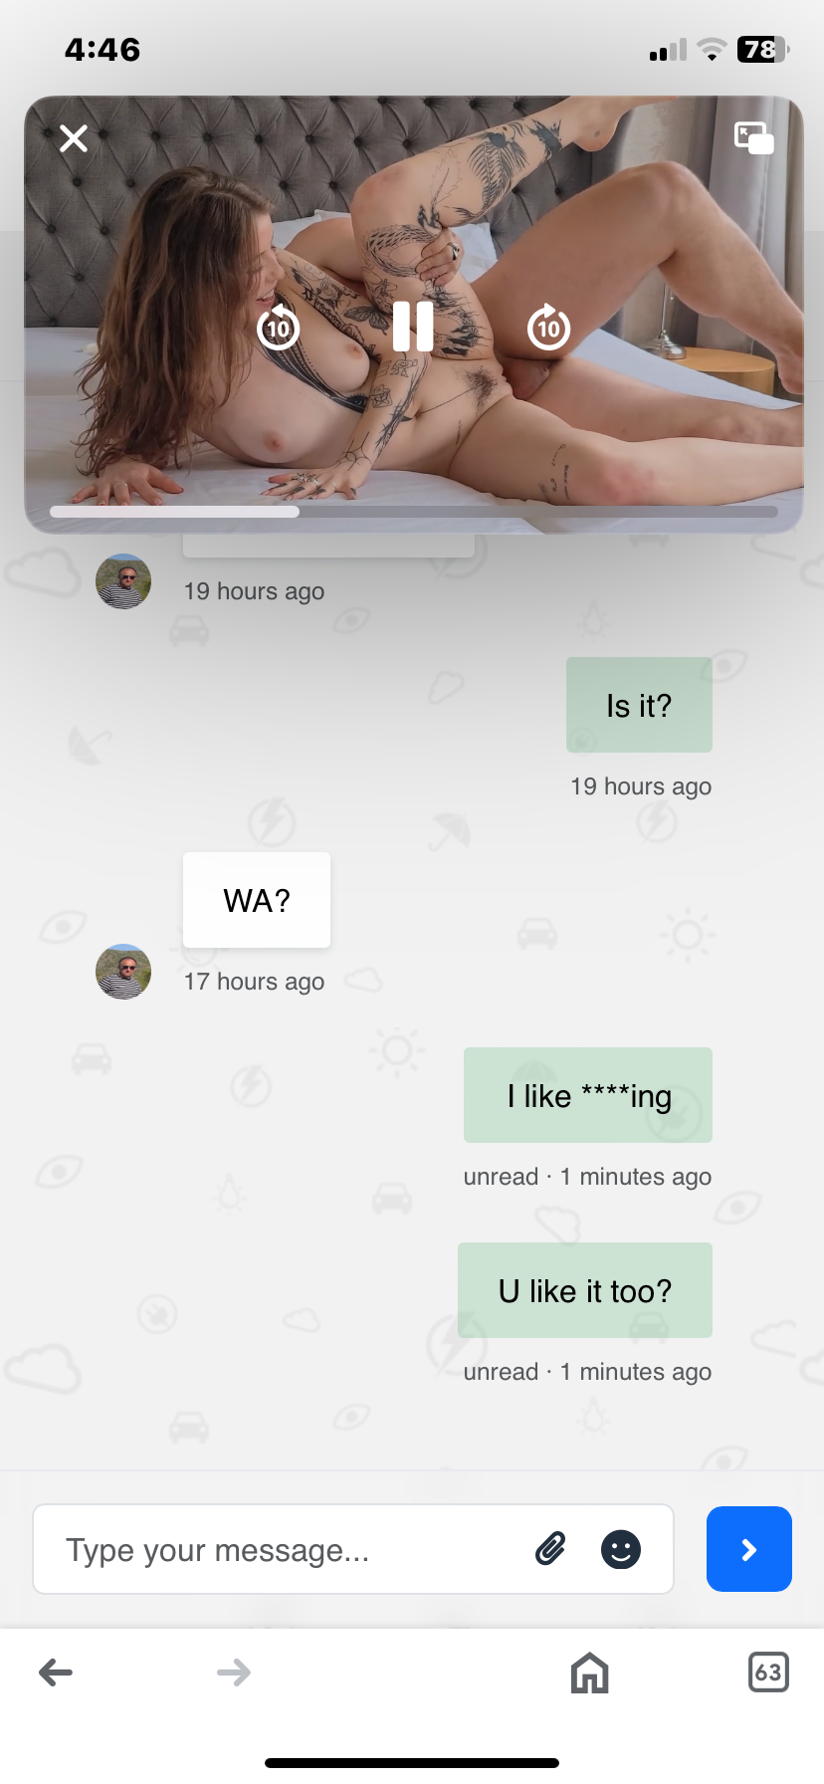Tap the Wi-Fi status icon
This screenshot has height=1784, width=824.
click(x=712, y=49)
